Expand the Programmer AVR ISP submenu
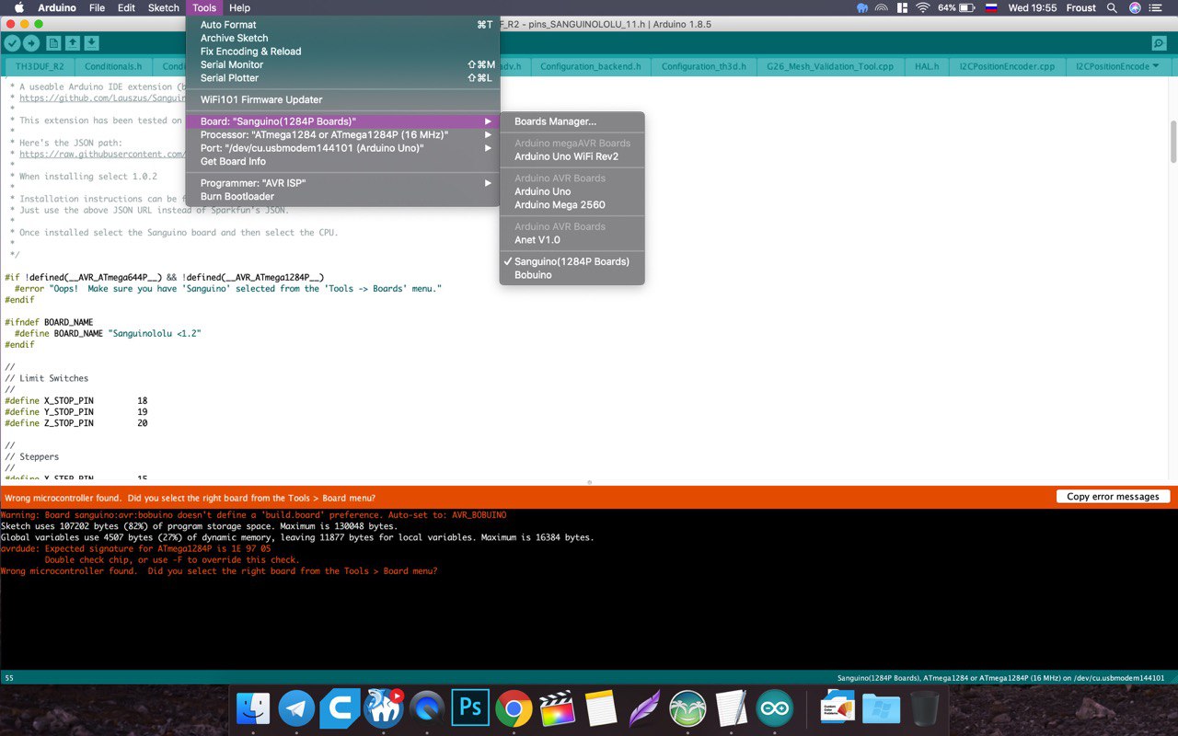 click(489, 183)
